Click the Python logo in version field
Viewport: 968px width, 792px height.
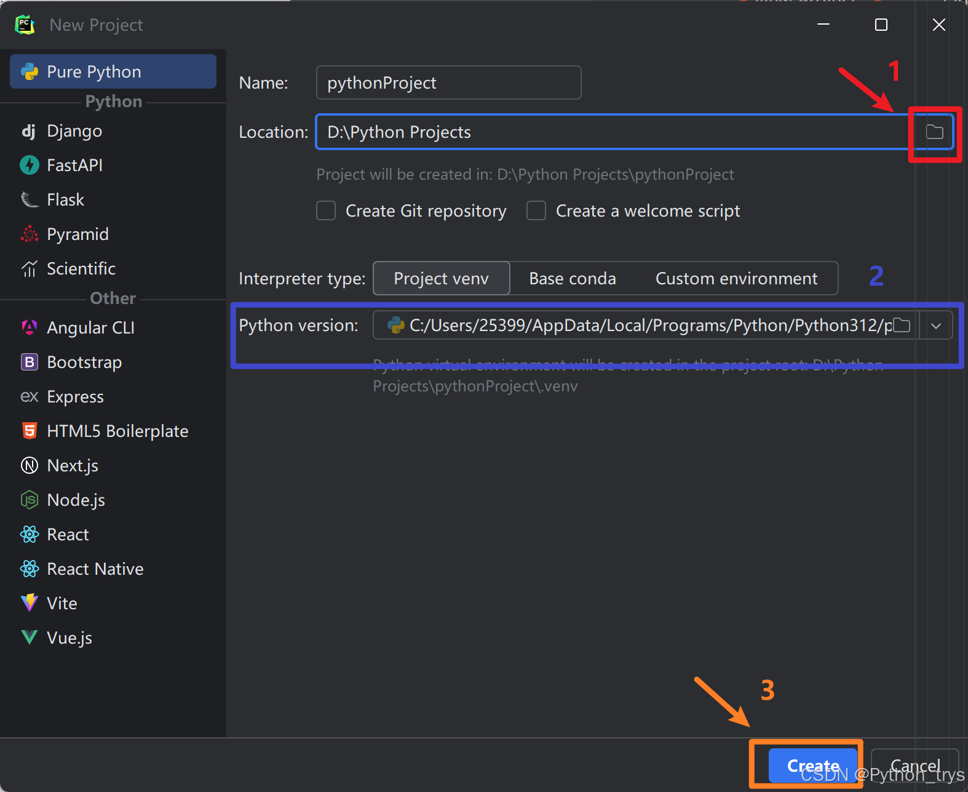point(395,325)
